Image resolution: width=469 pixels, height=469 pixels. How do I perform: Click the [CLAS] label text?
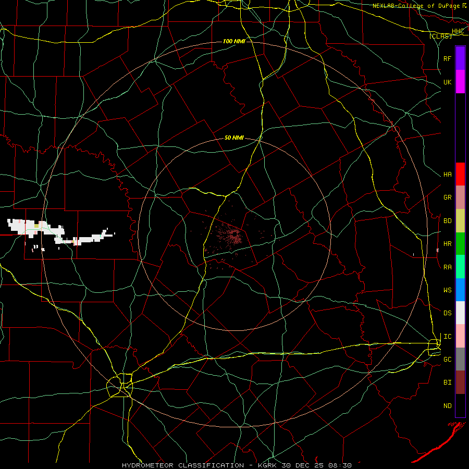tap(440, 36)
